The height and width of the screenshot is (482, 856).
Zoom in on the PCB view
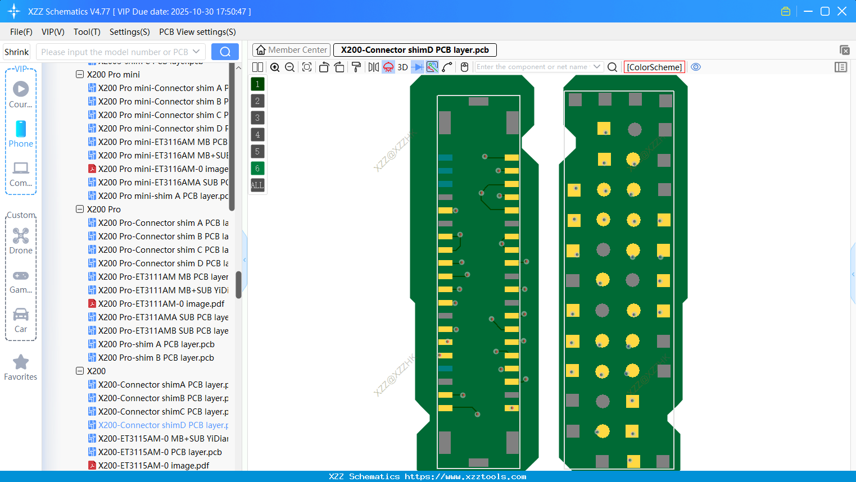pyautogui.click(x=275, y=67)
